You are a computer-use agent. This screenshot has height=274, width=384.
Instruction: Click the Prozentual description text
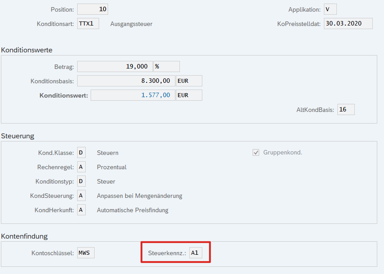tap(112, 167)
